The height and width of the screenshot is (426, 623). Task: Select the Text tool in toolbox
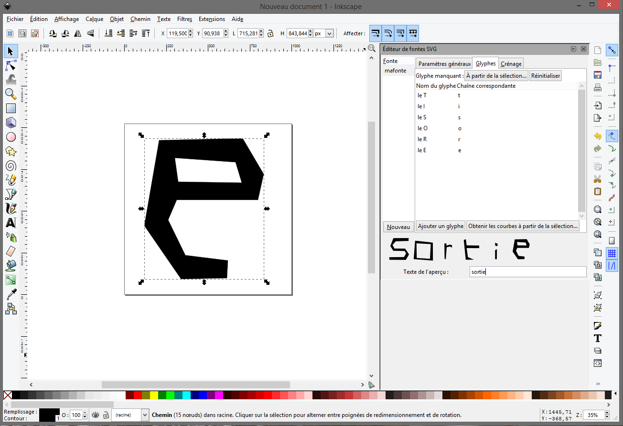[x=11, y=223]
